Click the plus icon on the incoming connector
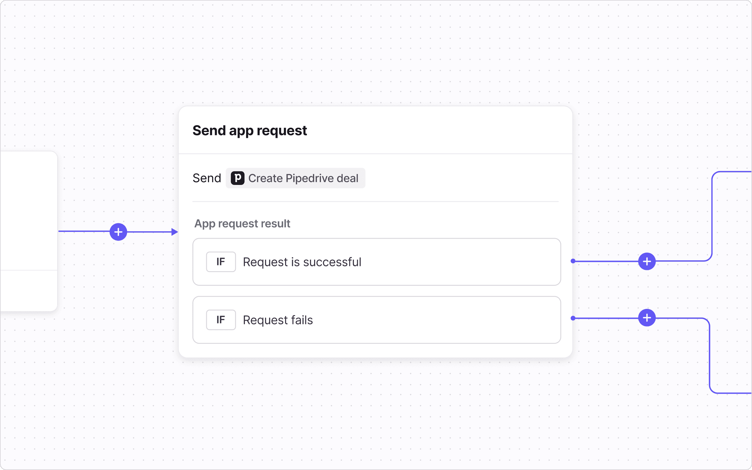The image size is (752, 470). pos(118,232)
